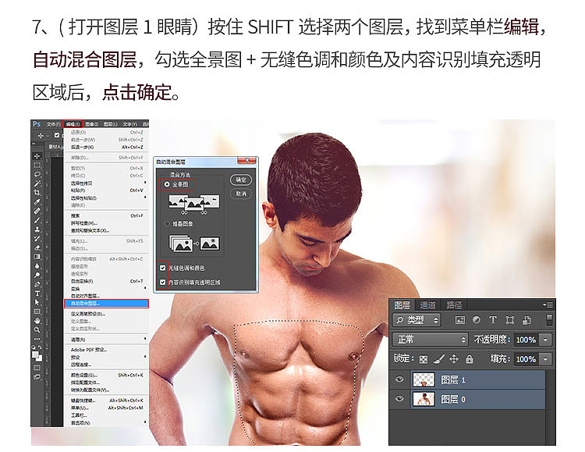
Task: Lock image pixels brush icon
Action: click(438, 359)
